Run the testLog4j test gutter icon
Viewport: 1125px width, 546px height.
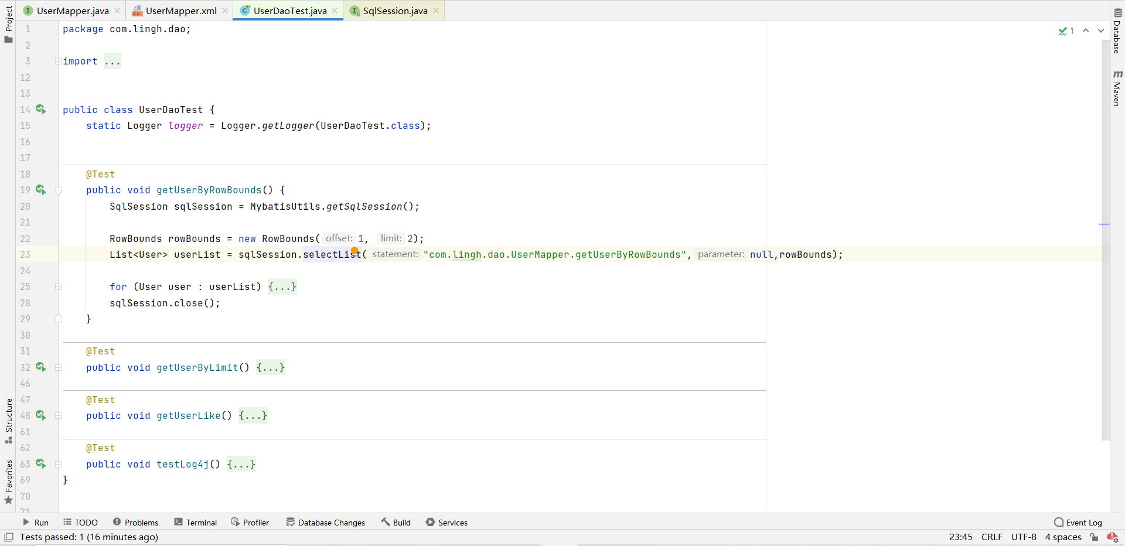40,463
